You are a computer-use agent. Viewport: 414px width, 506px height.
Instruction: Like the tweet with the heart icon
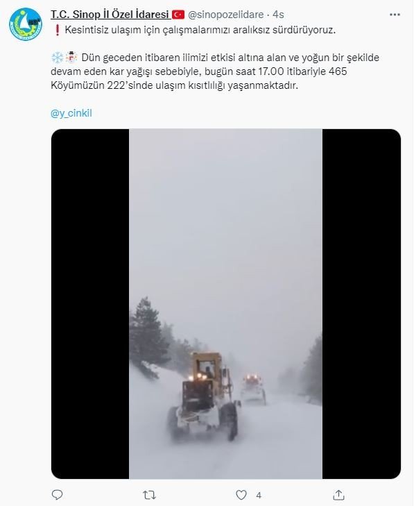[x=241, y=495]
